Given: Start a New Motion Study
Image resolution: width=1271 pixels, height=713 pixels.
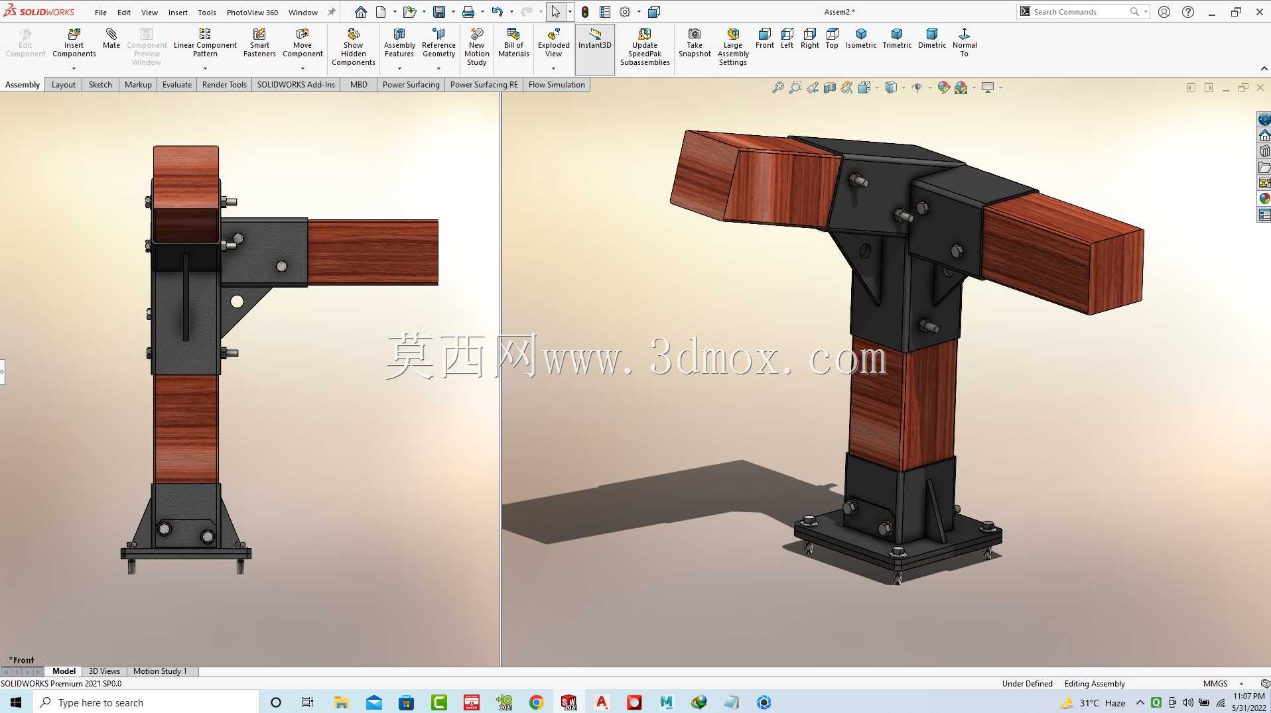Looking at the screenshot, I should [x=476, y=47].
